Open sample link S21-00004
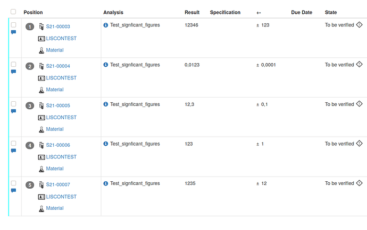Image resolution: width=367 pixels, height=230 pixels. (x=58, y=66)
